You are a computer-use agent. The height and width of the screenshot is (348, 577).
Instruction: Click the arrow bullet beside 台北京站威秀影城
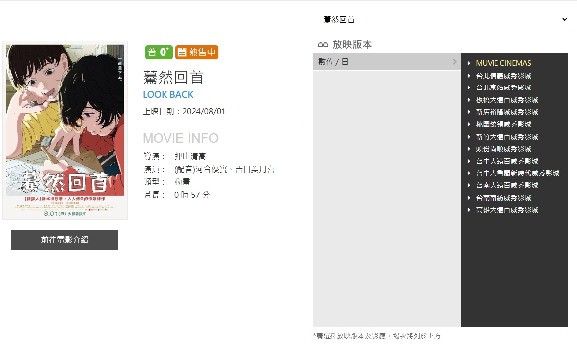(469, 87)
